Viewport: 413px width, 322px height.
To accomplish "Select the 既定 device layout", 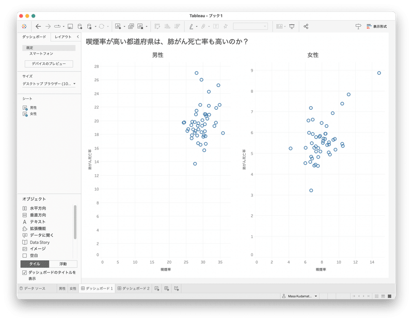I will pyautogui.click(x=49, y=48).
